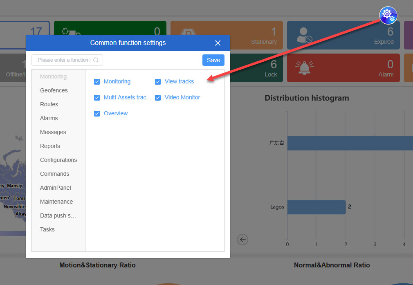
Task: Open the Configurations category
Action: 58,160
